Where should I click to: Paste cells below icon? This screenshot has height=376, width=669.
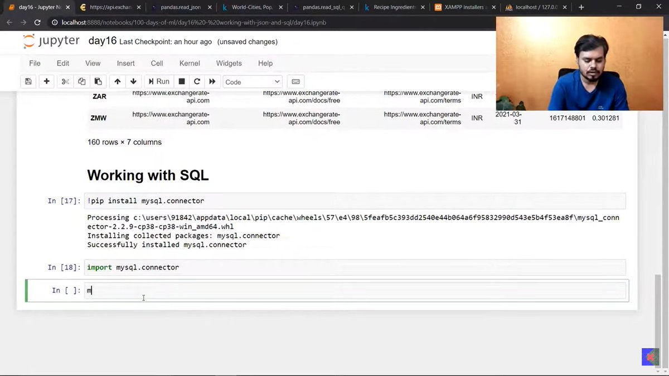pyautogui.click(x=98, y=81)
